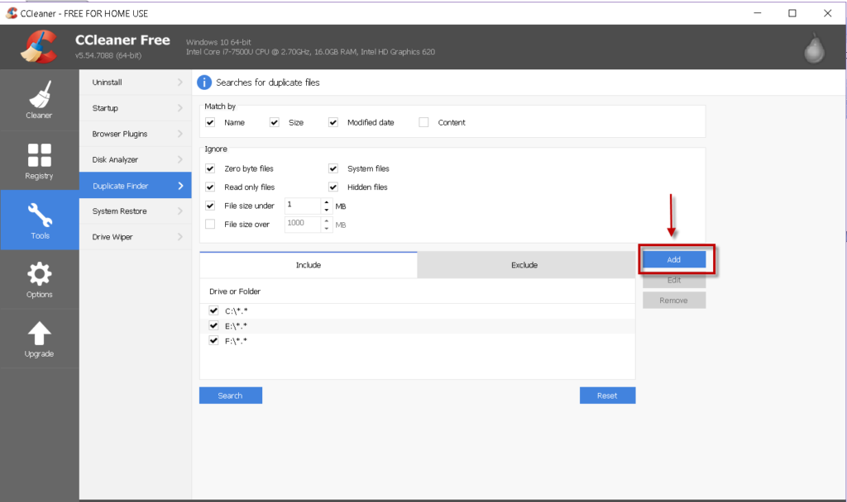Toggle the Modified date checkbox
Screen dimensions: 847x502
click(333, 122)
